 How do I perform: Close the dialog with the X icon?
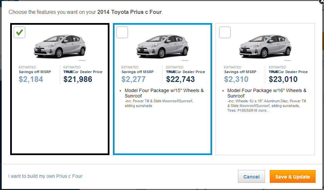321,1
